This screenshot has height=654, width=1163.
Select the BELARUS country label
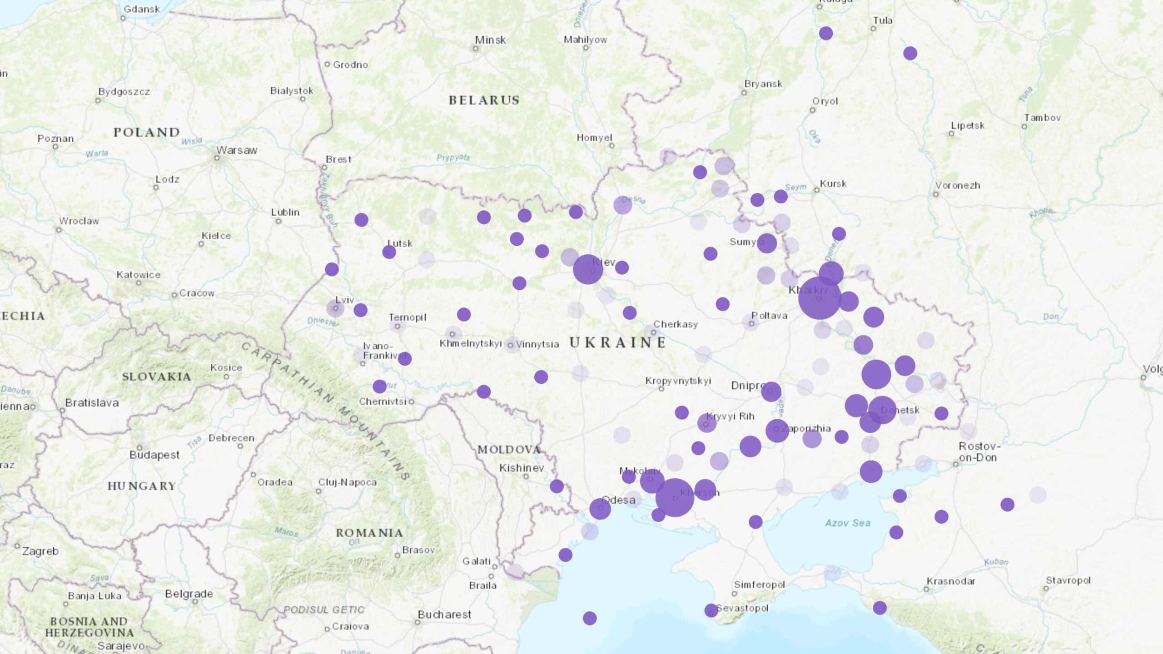(484, 100)
